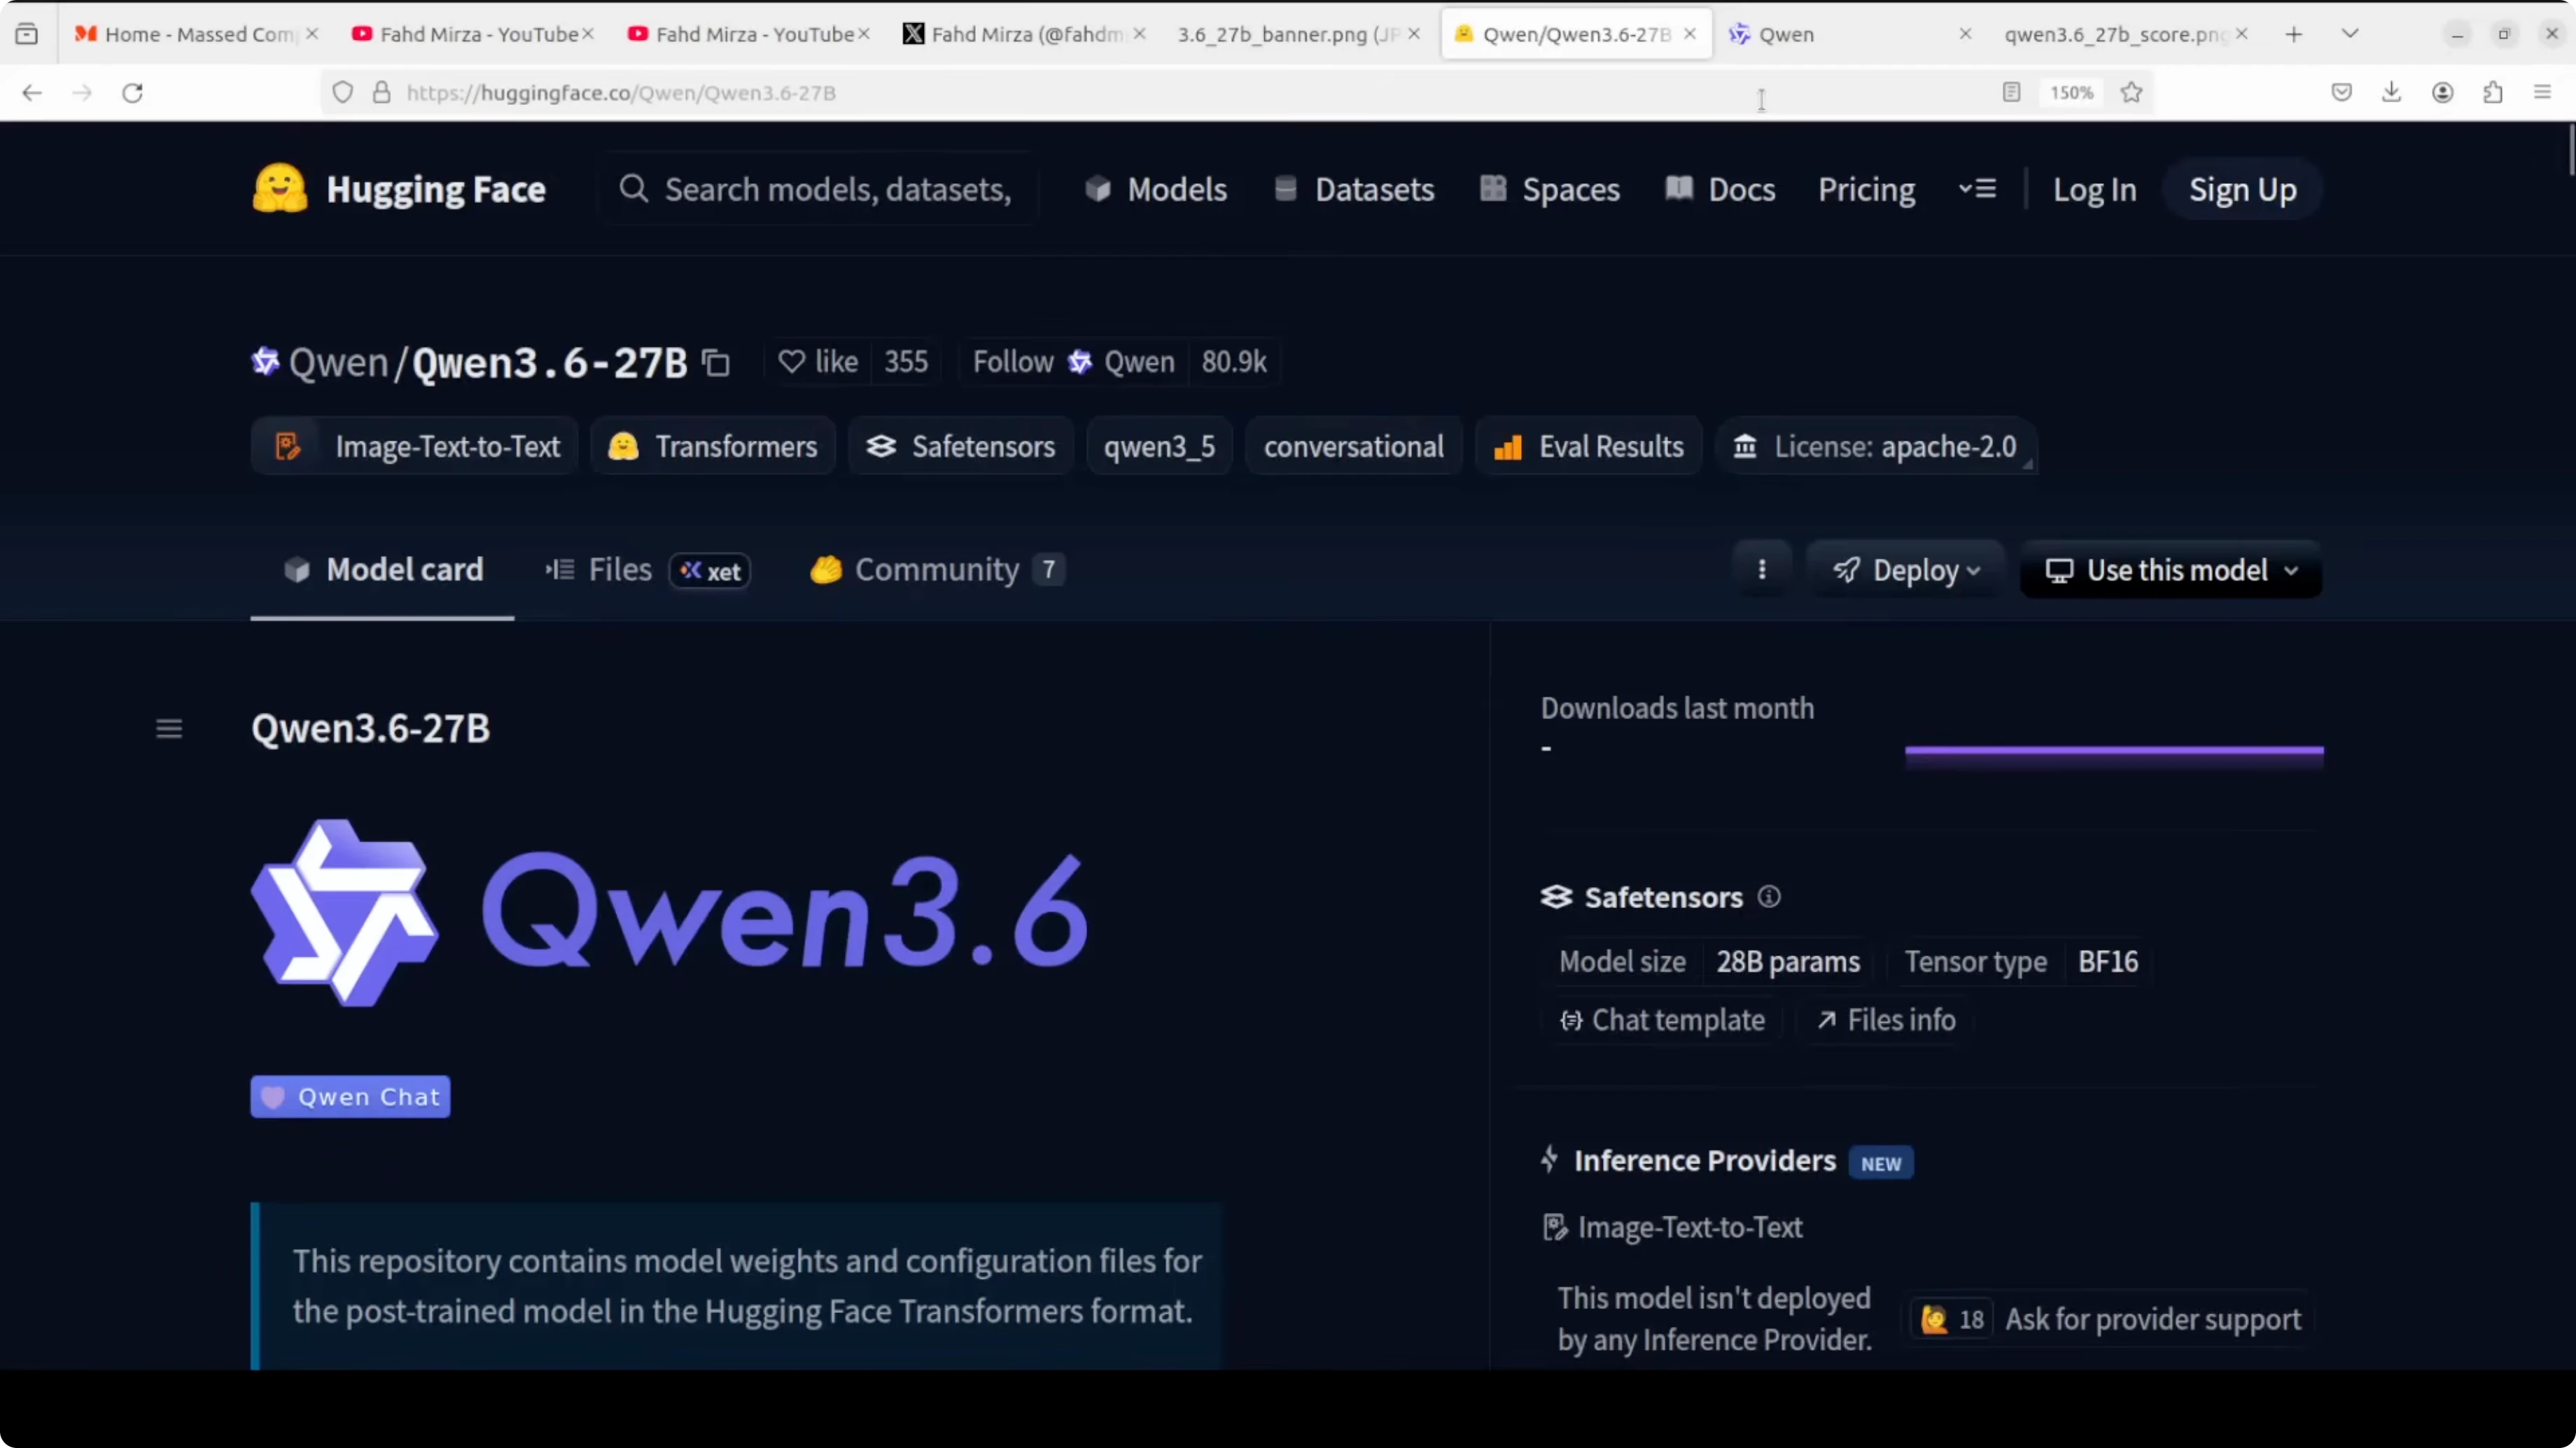
Task: Toggle reader view in address bar
Action: tap(2011, 93)
